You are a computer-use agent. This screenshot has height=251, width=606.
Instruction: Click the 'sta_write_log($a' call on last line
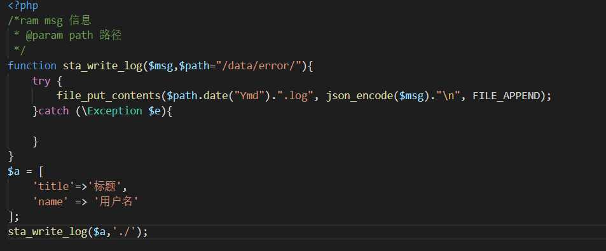[57, 232]
